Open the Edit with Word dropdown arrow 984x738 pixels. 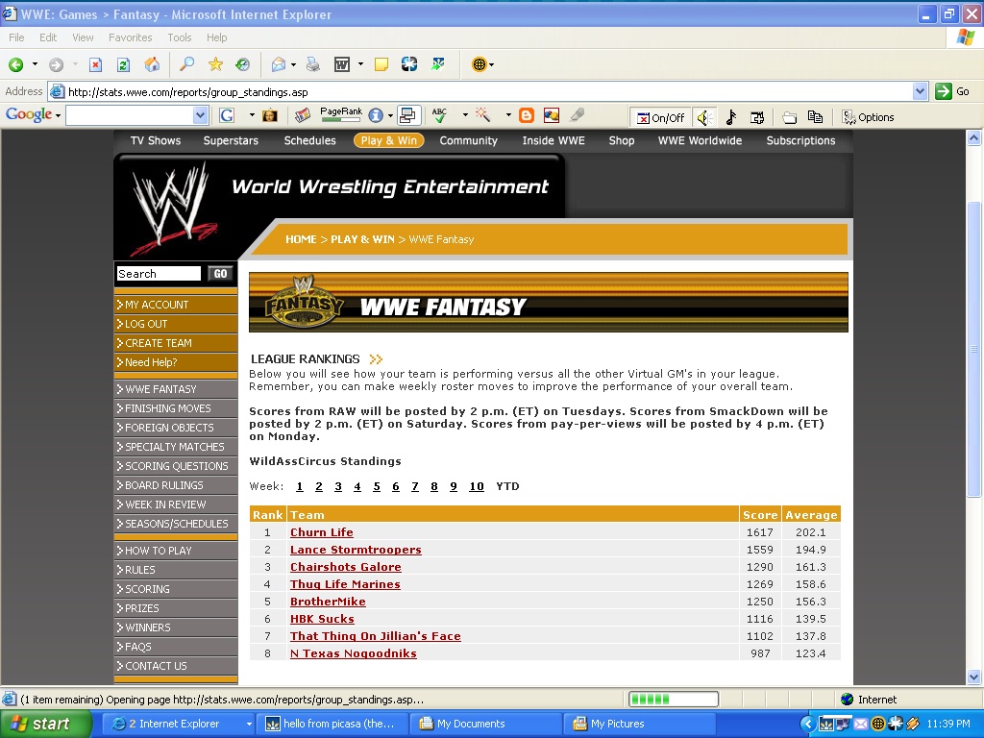[360, 64]
